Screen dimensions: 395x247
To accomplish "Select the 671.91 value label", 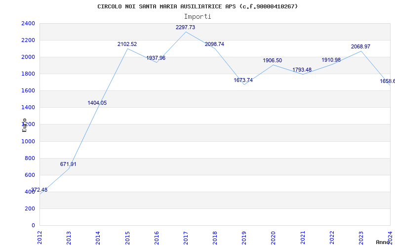I will [68, 164].
